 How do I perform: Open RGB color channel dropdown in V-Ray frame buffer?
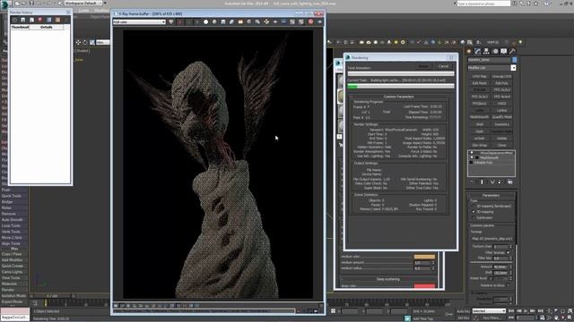(x=139, y=21)
